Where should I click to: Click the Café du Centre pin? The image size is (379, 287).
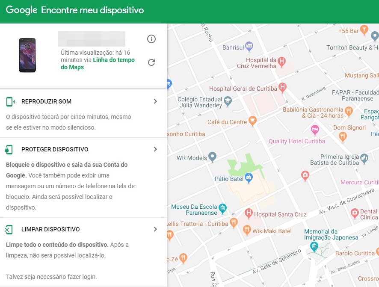pyautogui.click(x=252, y=121)
